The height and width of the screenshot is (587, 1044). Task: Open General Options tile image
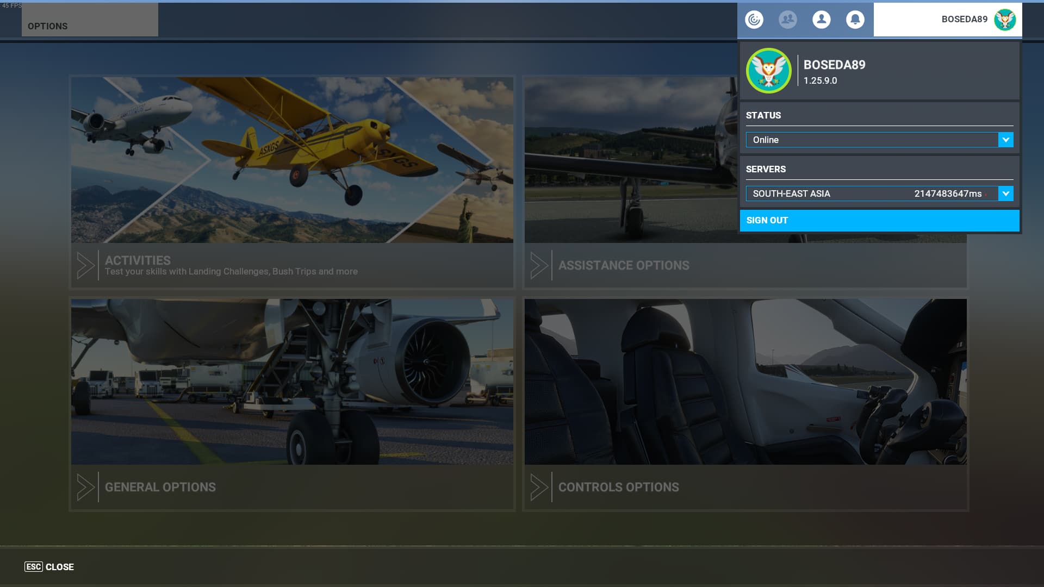coord(292,382)
